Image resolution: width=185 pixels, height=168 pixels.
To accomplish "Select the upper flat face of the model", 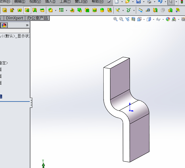I will pyautogui.click(x=120, y=79).
